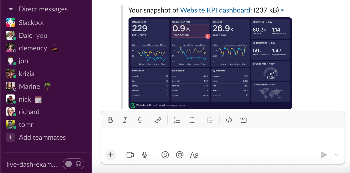
Task: Insert a hyperlink using the link icon
Action: (x=158, y=120)
